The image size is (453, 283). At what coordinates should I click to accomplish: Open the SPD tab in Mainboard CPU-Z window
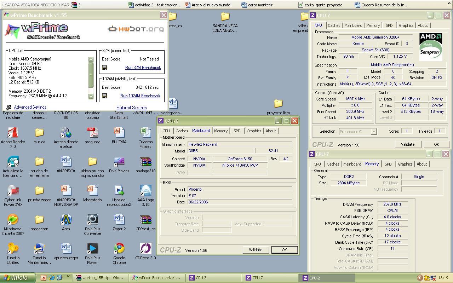pos(237,131)
